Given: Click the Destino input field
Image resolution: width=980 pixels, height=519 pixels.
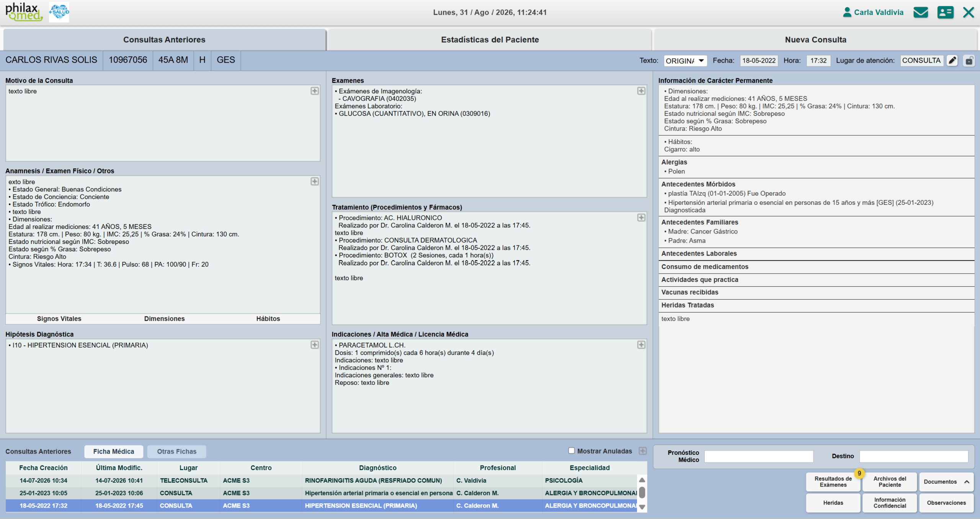Looking at the screenshot, I should point(914,456).
